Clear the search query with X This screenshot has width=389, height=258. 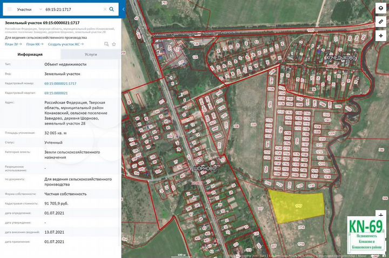click(x=104, y=9)
